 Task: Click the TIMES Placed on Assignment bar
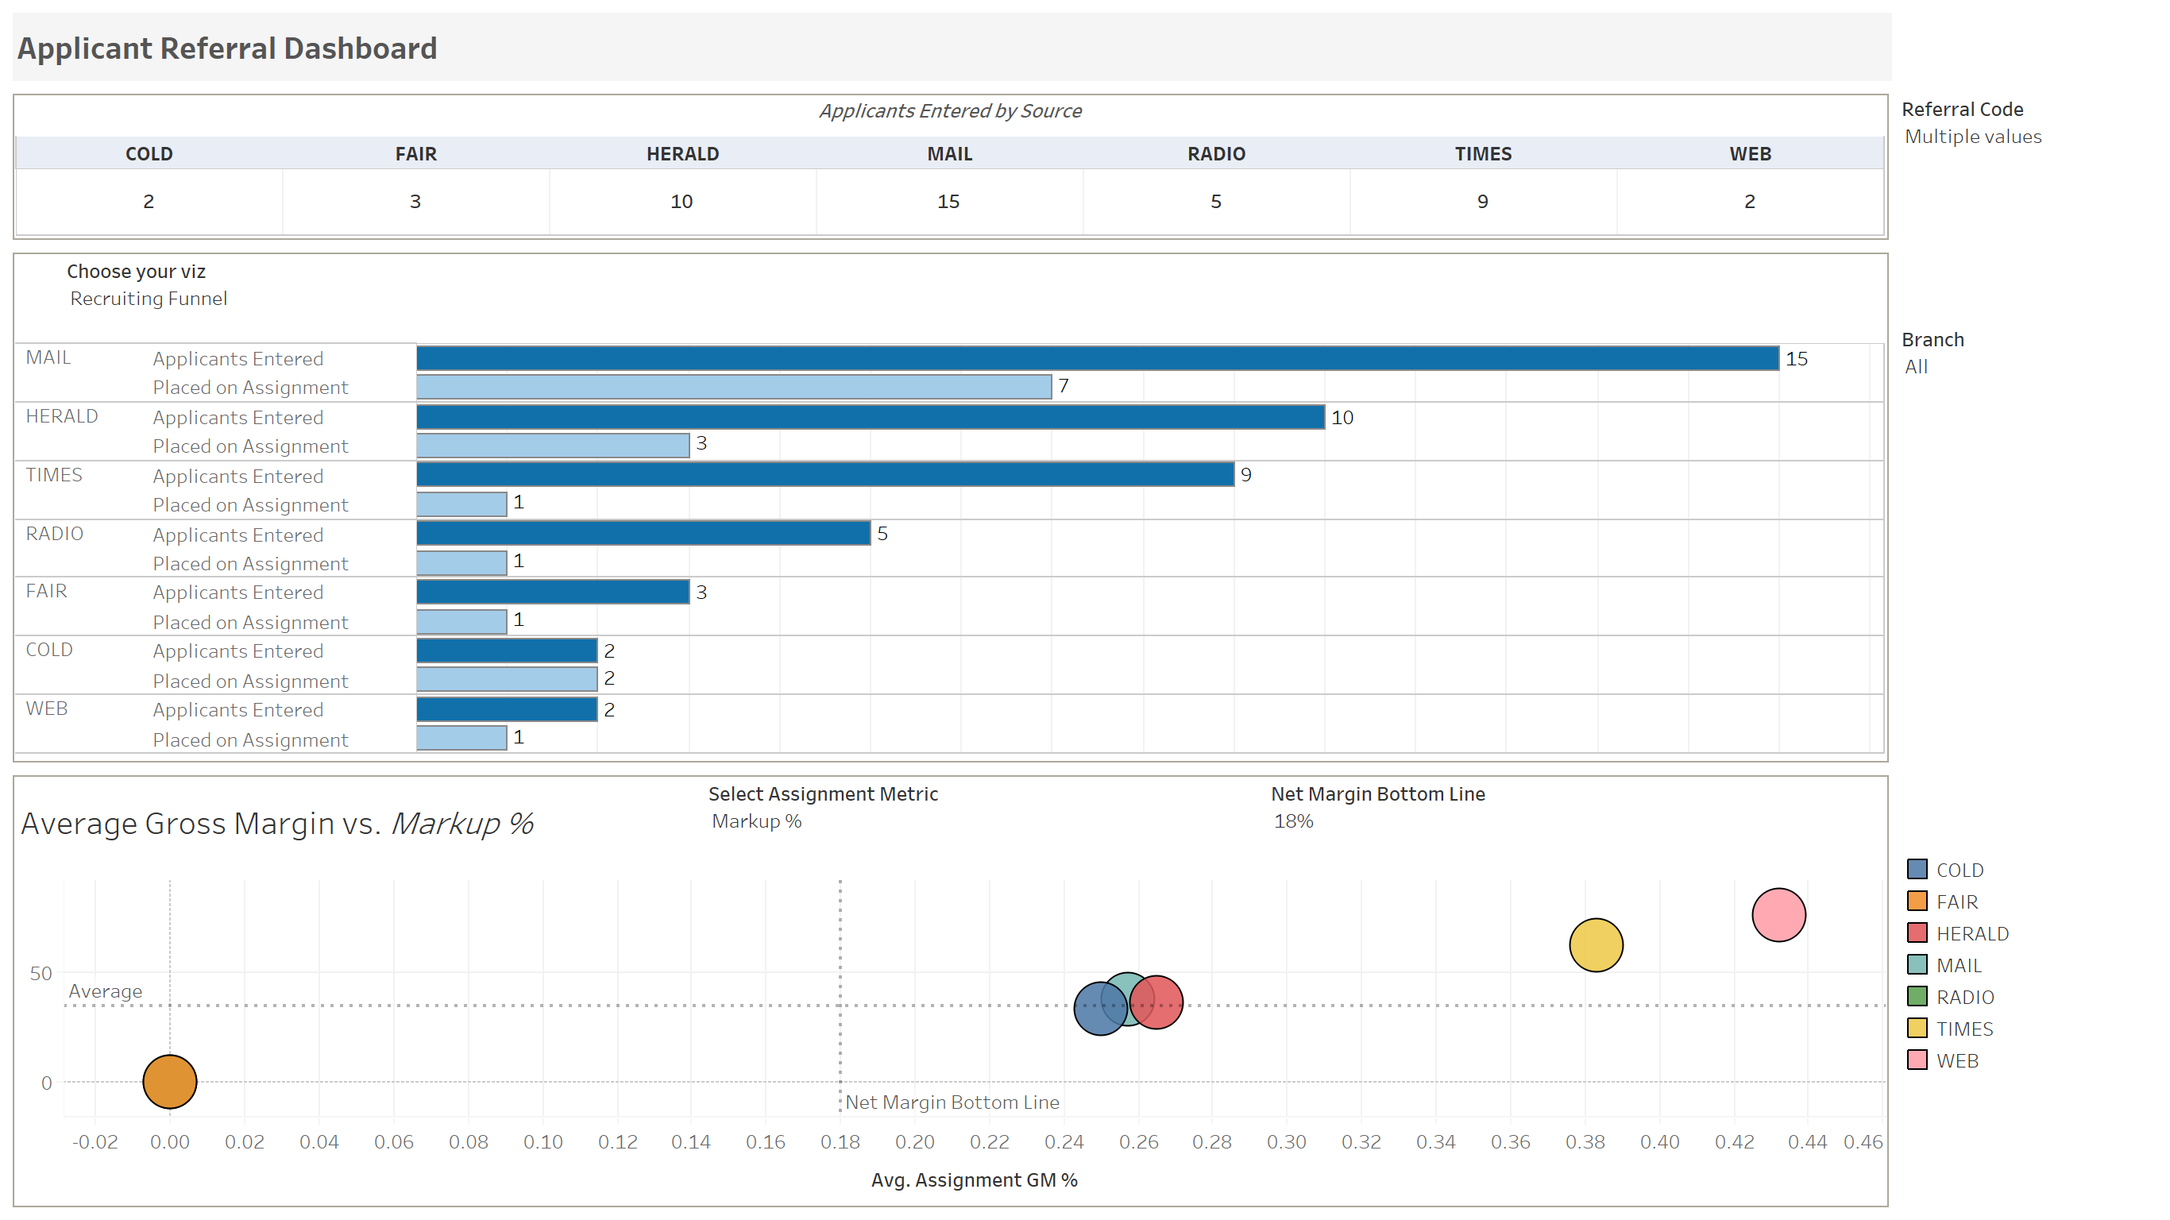point(461,504)
